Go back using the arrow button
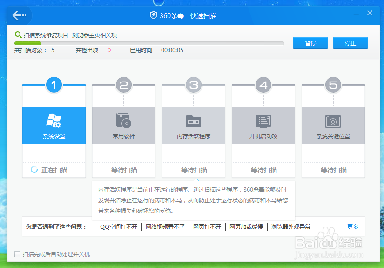This screenshot has height=268, width=384. pyautogui.click(x=19, y=15)
